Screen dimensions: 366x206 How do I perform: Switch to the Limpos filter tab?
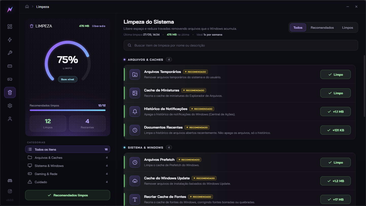347,27
